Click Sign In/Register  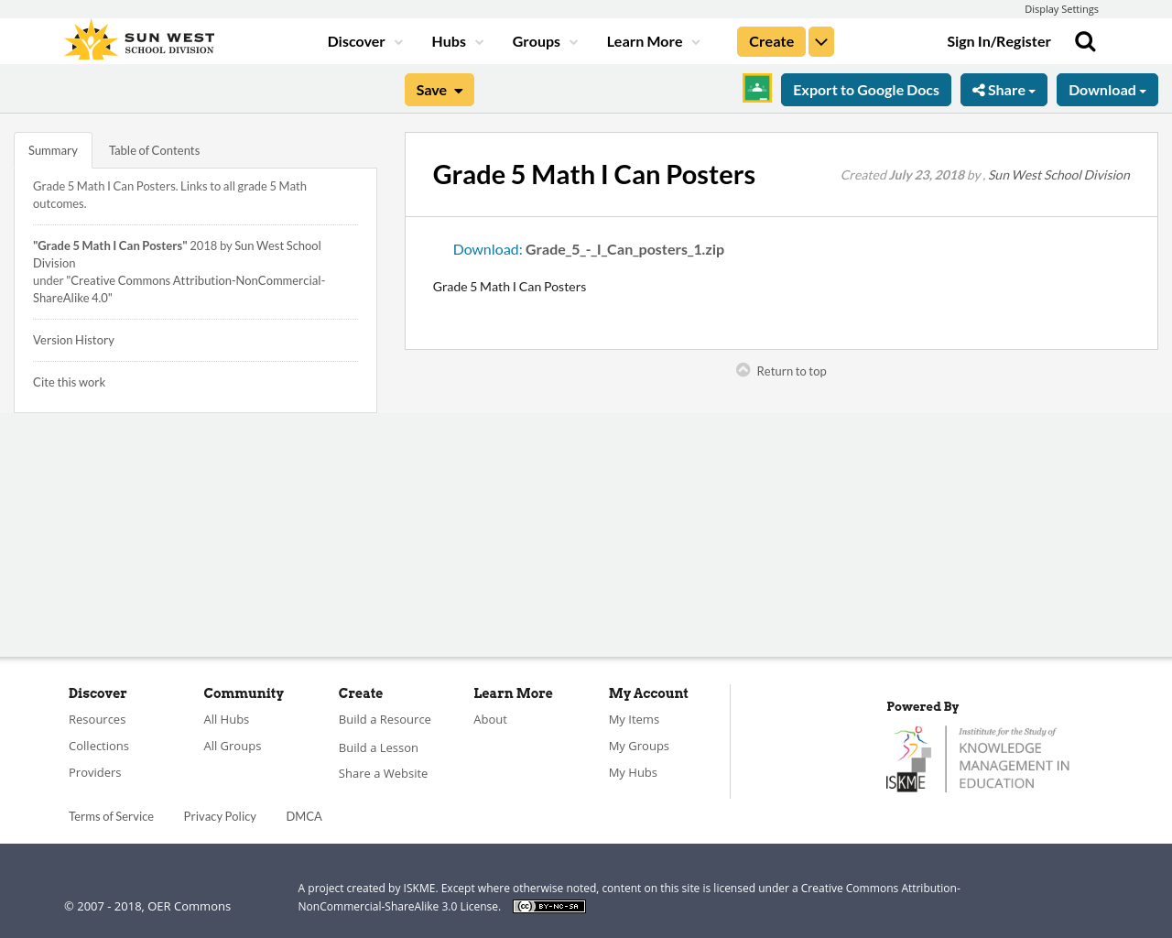pyautogui.click(x=998, y=40)
